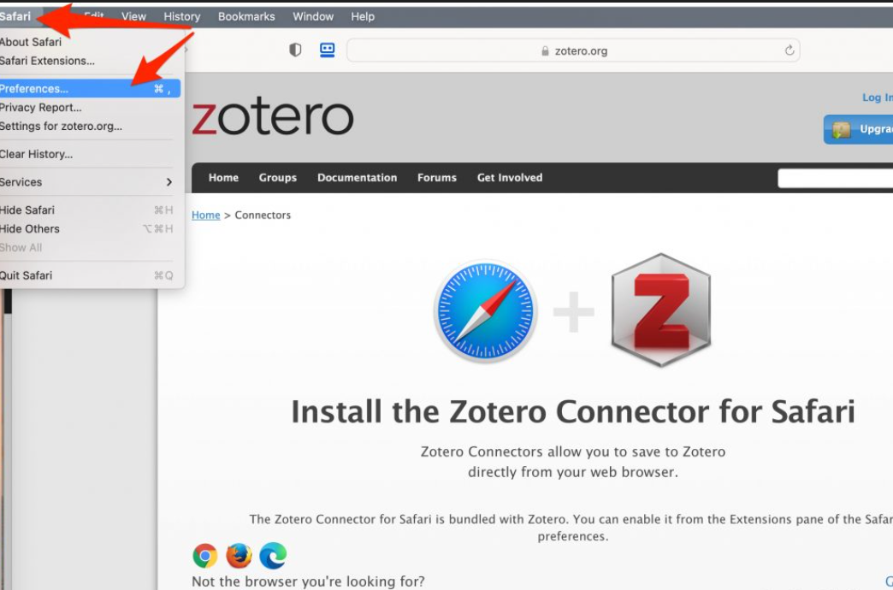The height and width of the screenshot is (590, 893).
Task: Open the Bookmarks menu
Action: click(246, 16)
